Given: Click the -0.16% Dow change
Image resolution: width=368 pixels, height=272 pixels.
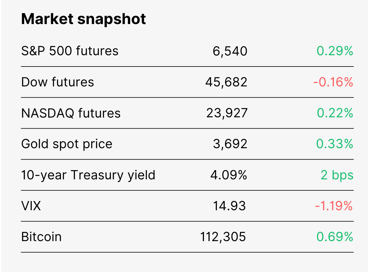Looking at the screenshot, I should point(333,82).
